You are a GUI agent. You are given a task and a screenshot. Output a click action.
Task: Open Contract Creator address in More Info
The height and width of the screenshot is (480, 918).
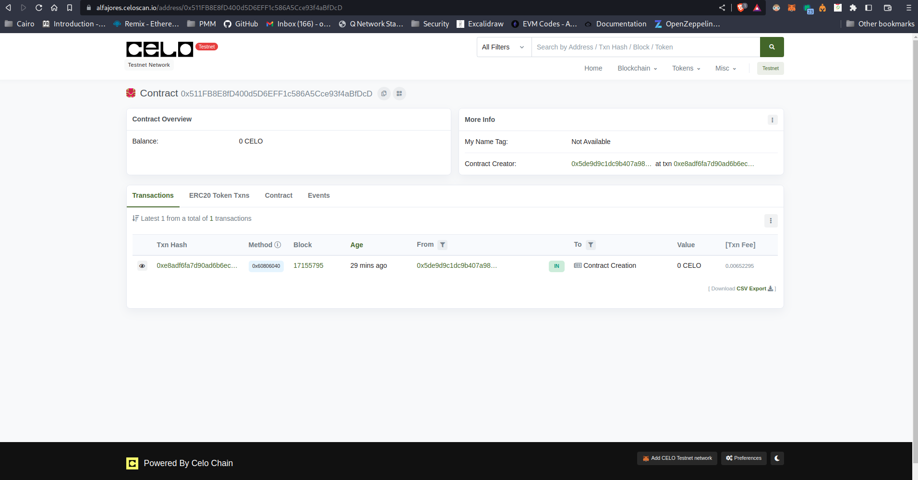click(x=611, y=164)
